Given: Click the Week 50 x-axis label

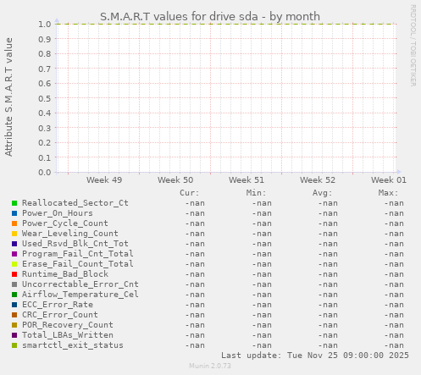Looking at the screenshot, I should (x=175, y=180).
